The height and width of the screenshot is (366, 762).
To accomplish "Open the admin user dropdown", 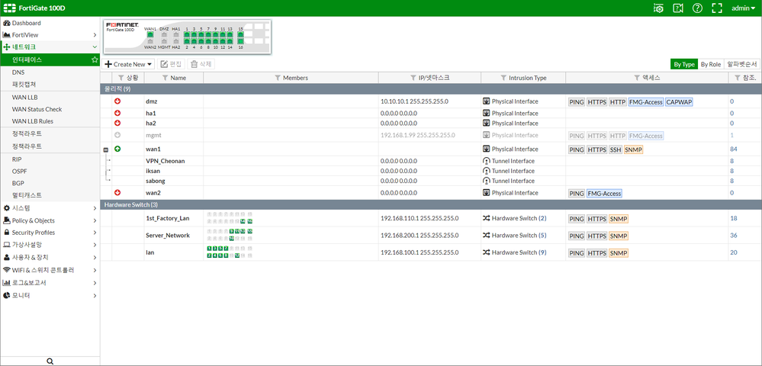I will (743, 8).
